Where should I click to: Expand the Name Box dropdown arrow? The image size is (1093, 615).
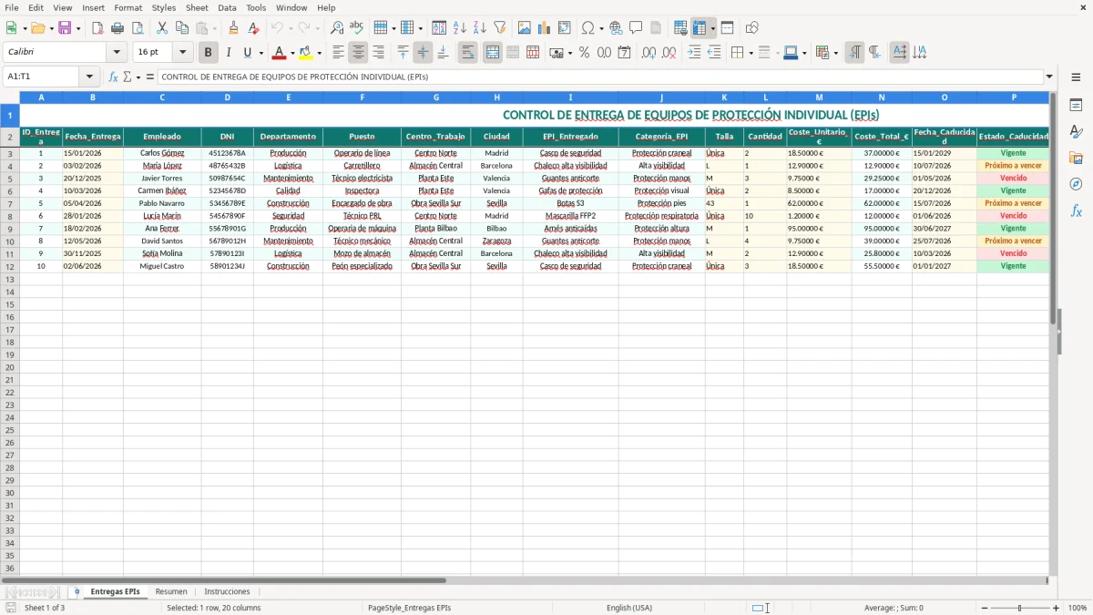89,77
